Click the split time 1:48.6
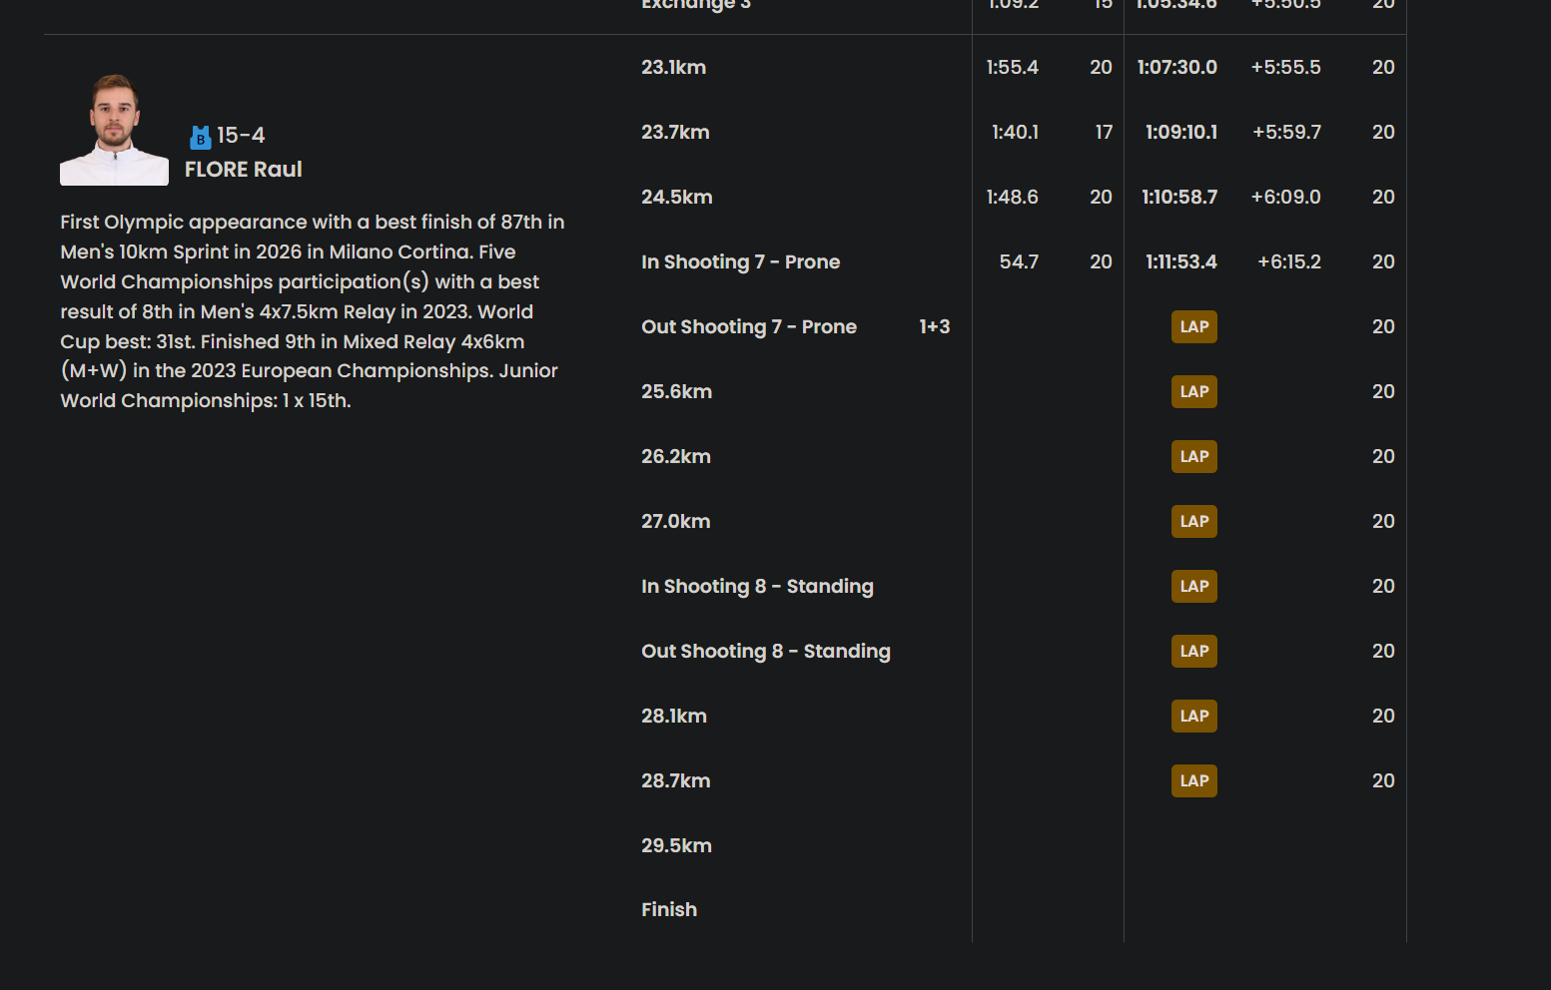The width and height of the screenshot is (1551, 990). click(1013, 198)
